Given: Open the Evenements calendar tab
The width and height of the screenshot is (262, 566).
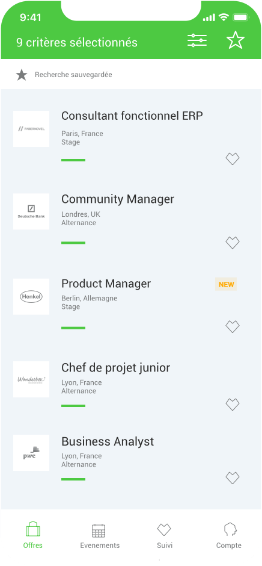Looking at the screenshot, I should 100,536.
